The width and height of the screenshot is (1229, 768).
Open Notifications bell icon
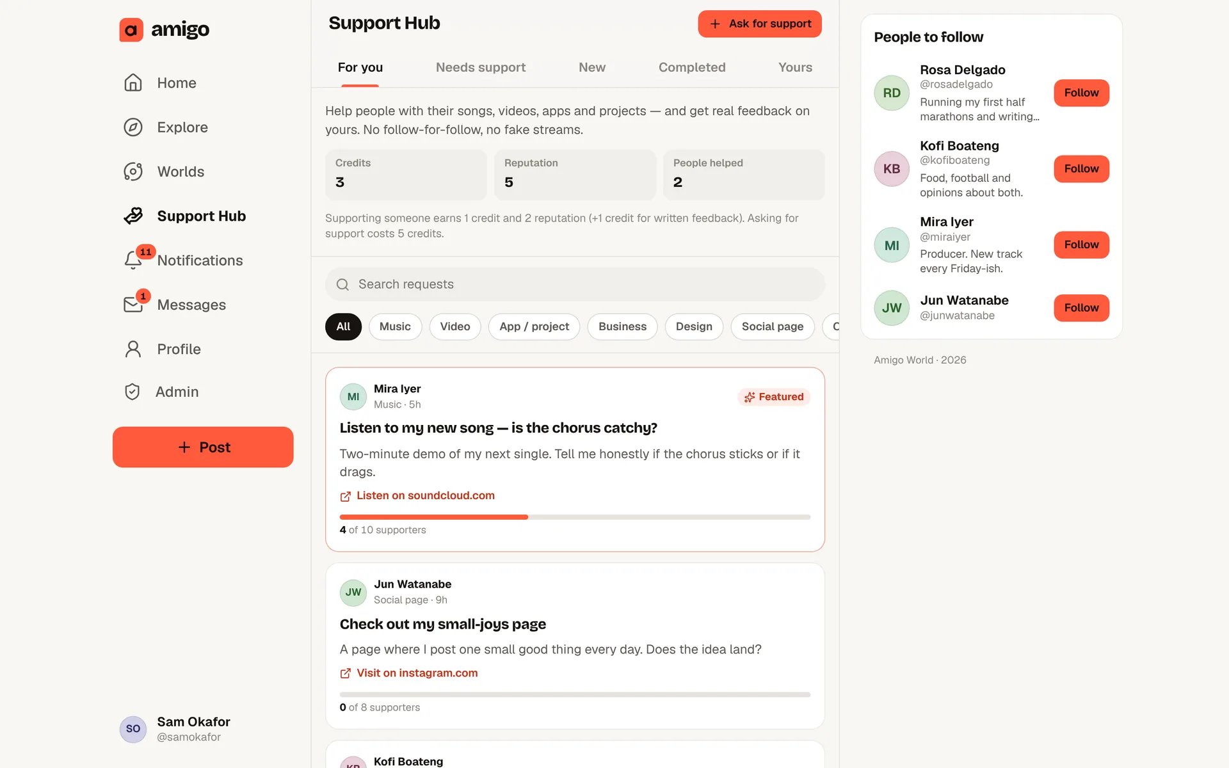click(133, 260)
